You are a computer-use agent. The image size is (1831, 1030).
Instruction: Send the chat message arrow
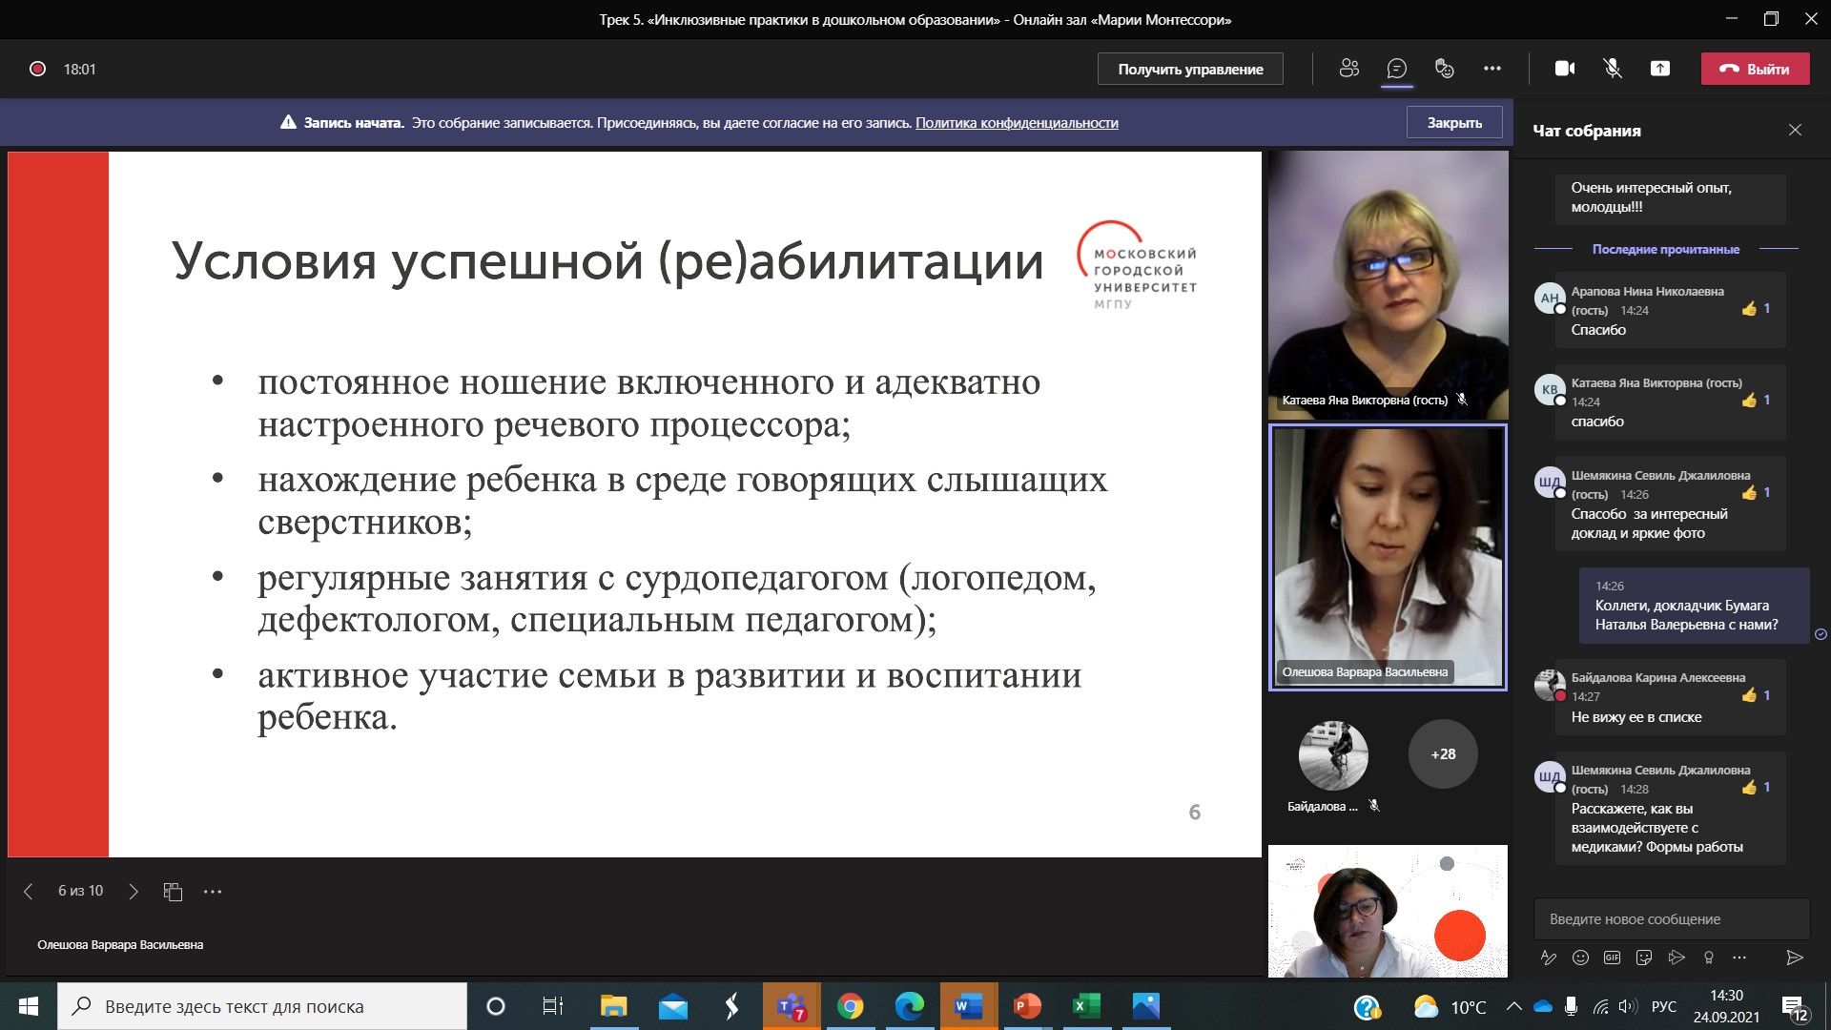[x=1794, y=958]
